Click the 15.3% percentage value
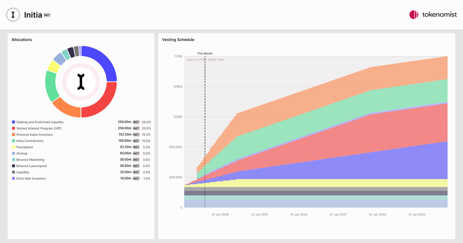The width and height of the screenshot is (463, 243). (x=146, y=135)
